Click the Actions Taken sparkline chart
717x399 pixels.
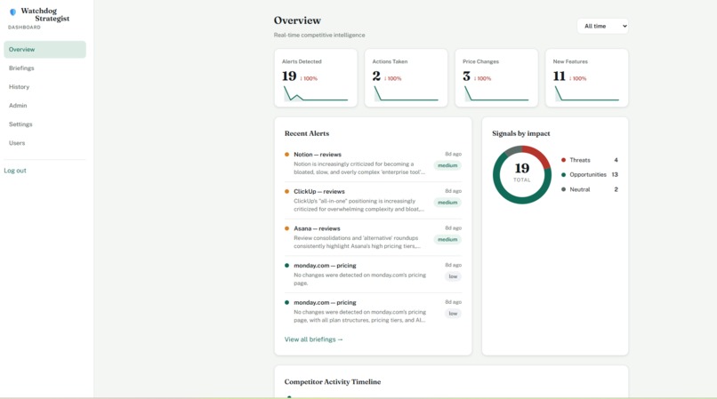point(406,93)
